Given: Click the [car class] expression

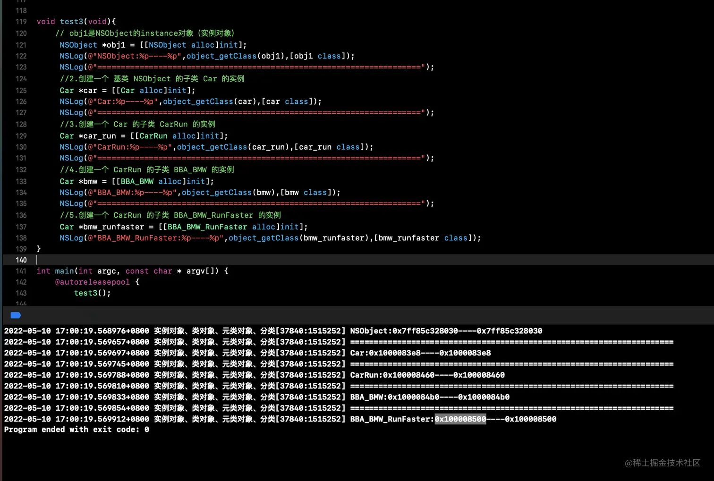Looking at the screenshot, I should click(x=287, y=101).
